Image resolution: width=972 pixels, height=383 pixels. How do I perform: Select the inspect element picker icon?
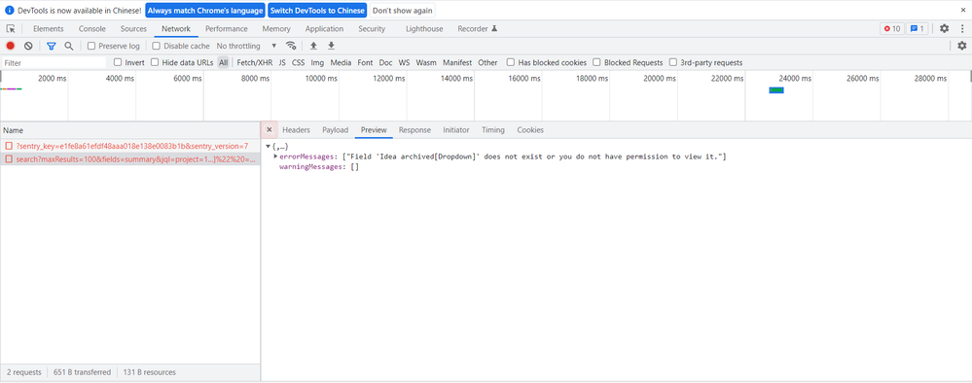[x=11, y=28]
